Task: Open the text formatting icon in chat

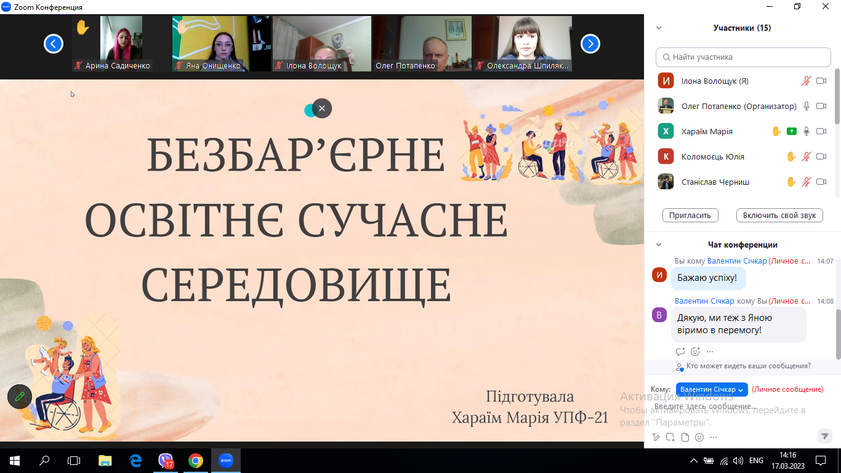Action: [x=656, y=437]
